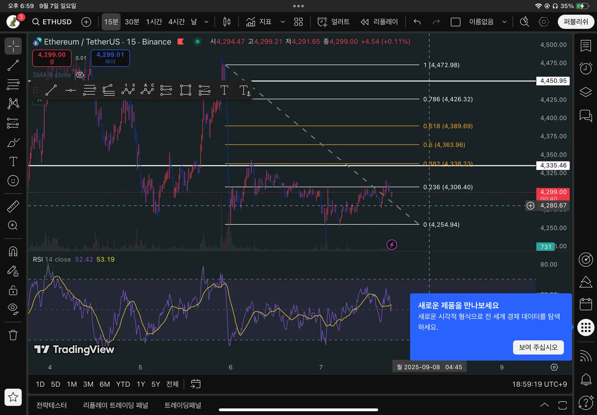Screen dimensions: 597x415
Task: Open the emoji icons tool
Action: click(13, 181)
